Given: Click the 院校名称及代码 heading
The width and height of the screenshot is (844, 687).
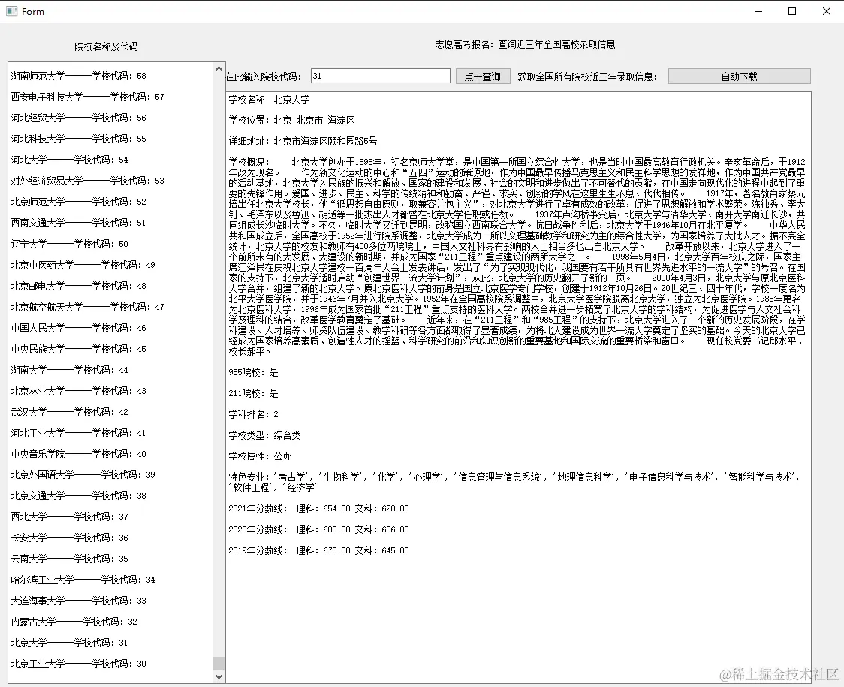Looking at the screenshot, I should pyautogui.click(x=106, y=46).
